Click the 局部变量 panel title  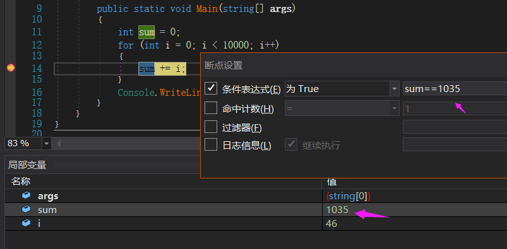[27, 165]
